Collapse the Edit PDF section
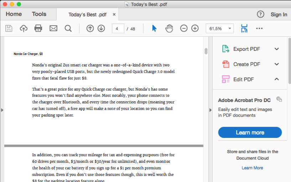The image size is (291, 182). [x=276, y=79]
